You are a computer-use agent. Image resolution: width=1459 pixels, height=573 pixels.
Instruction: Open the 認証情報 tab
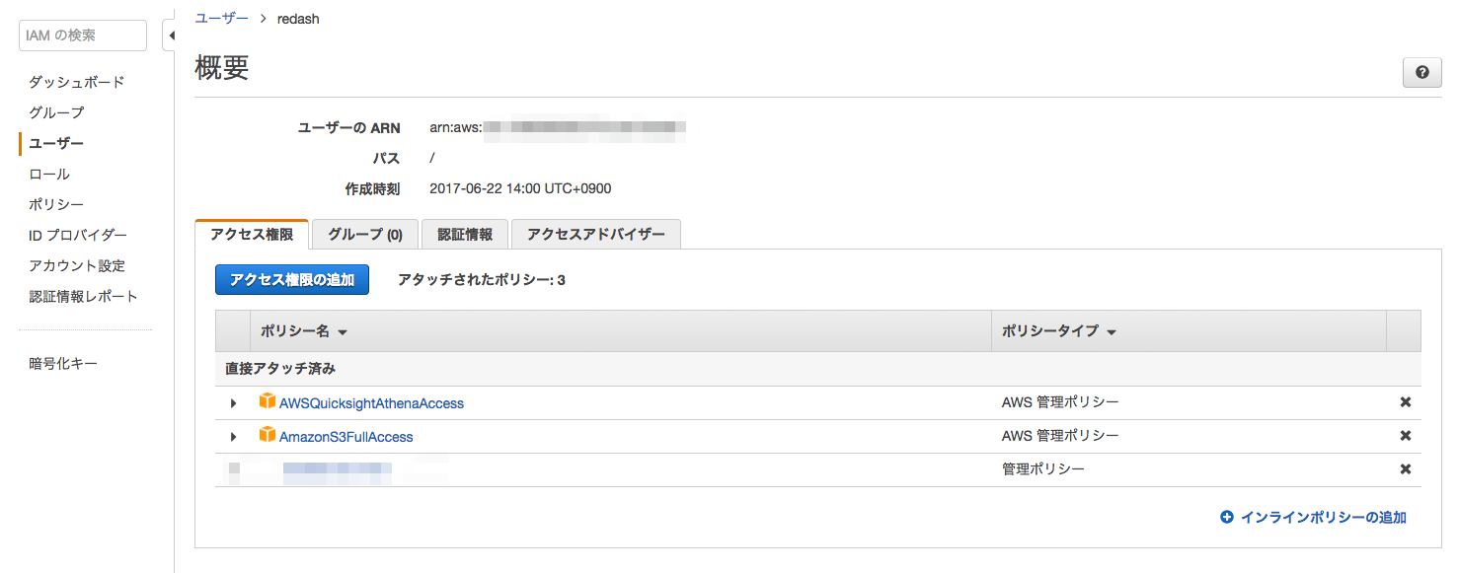[x=465, y=235]
